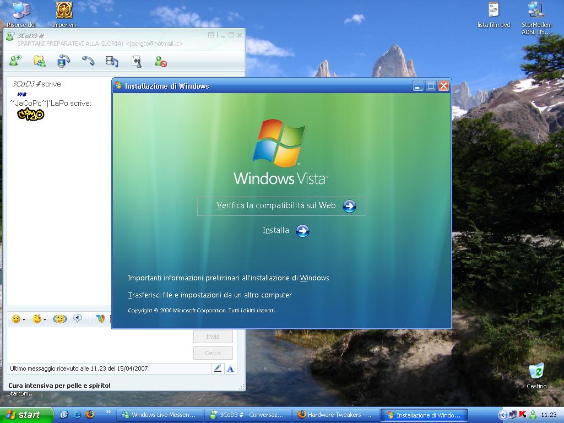Click the Show Desktop quick launch icon

coord(64,415)
